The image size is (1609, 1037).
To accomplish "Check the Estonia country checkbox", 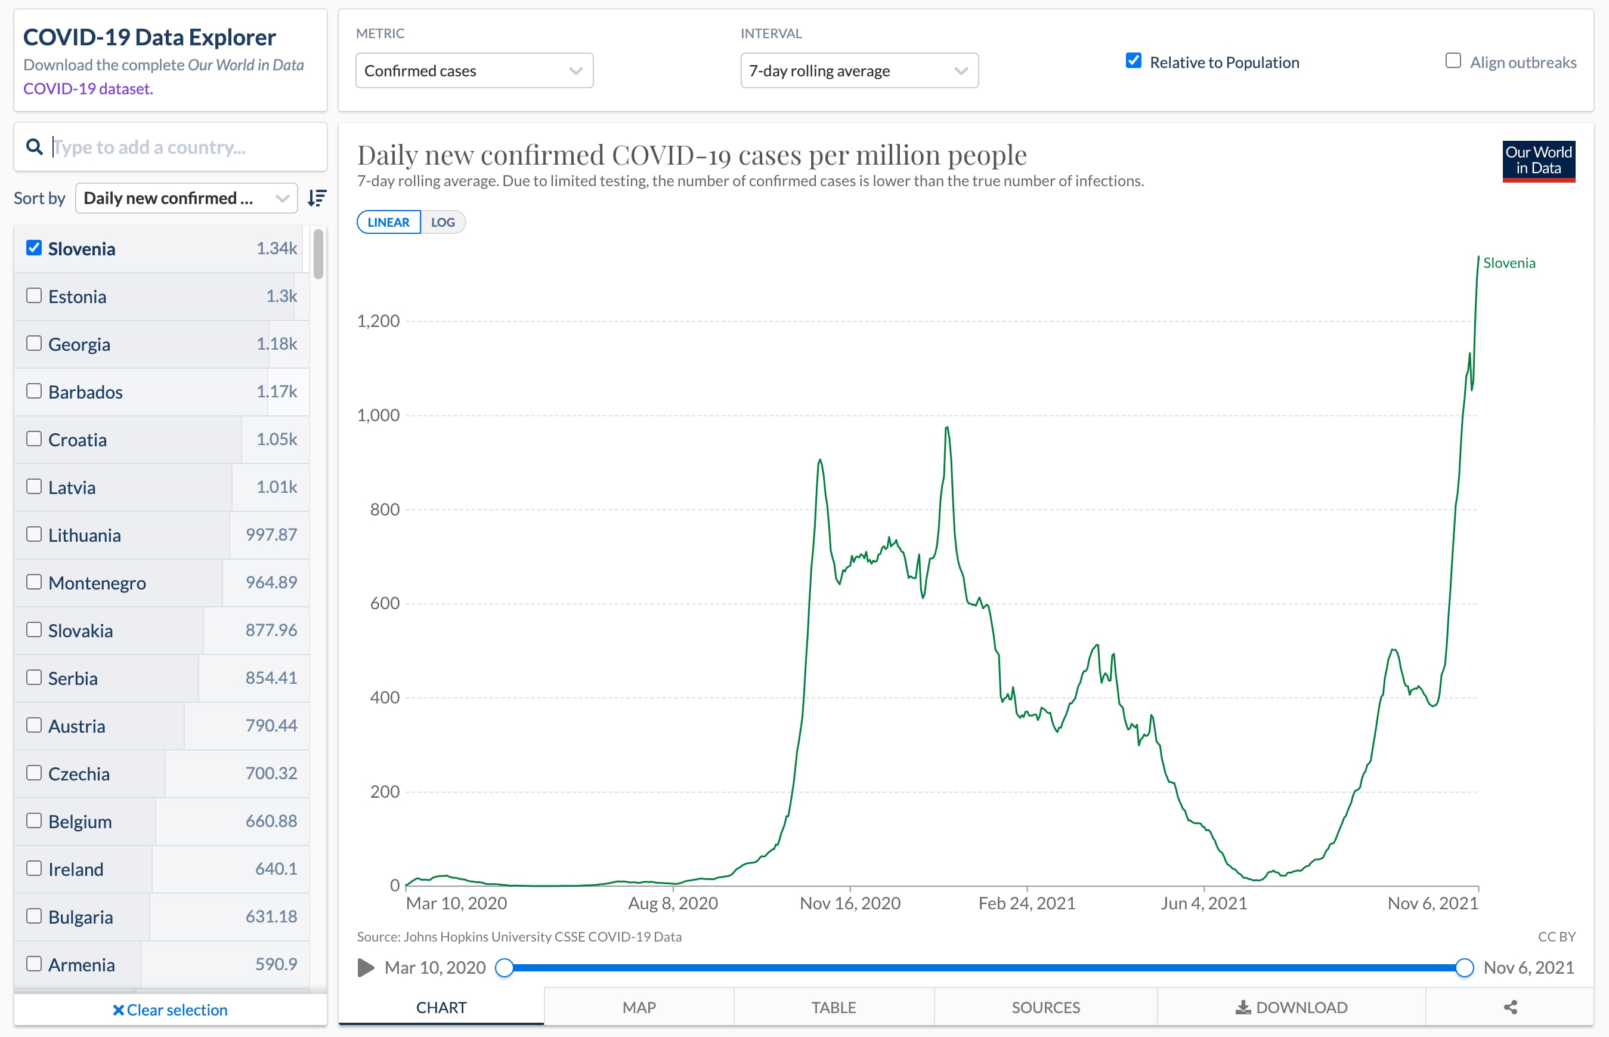I will click(x=35, y=295).
